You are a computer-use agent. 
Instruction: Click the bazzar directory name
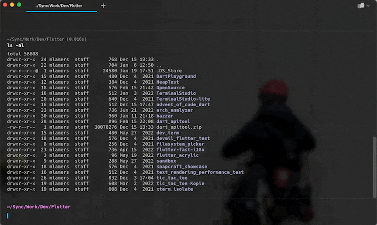point(164,116)
